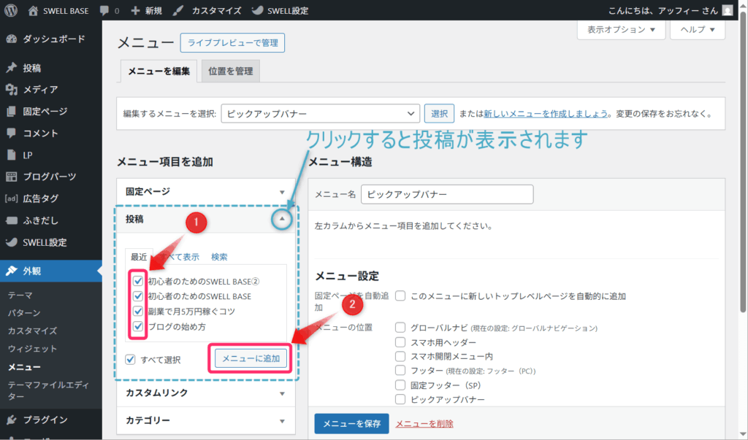This screenshot has height=440, width=748.
Task: Check グローバルナビ menu location
Action: (400, 328)
